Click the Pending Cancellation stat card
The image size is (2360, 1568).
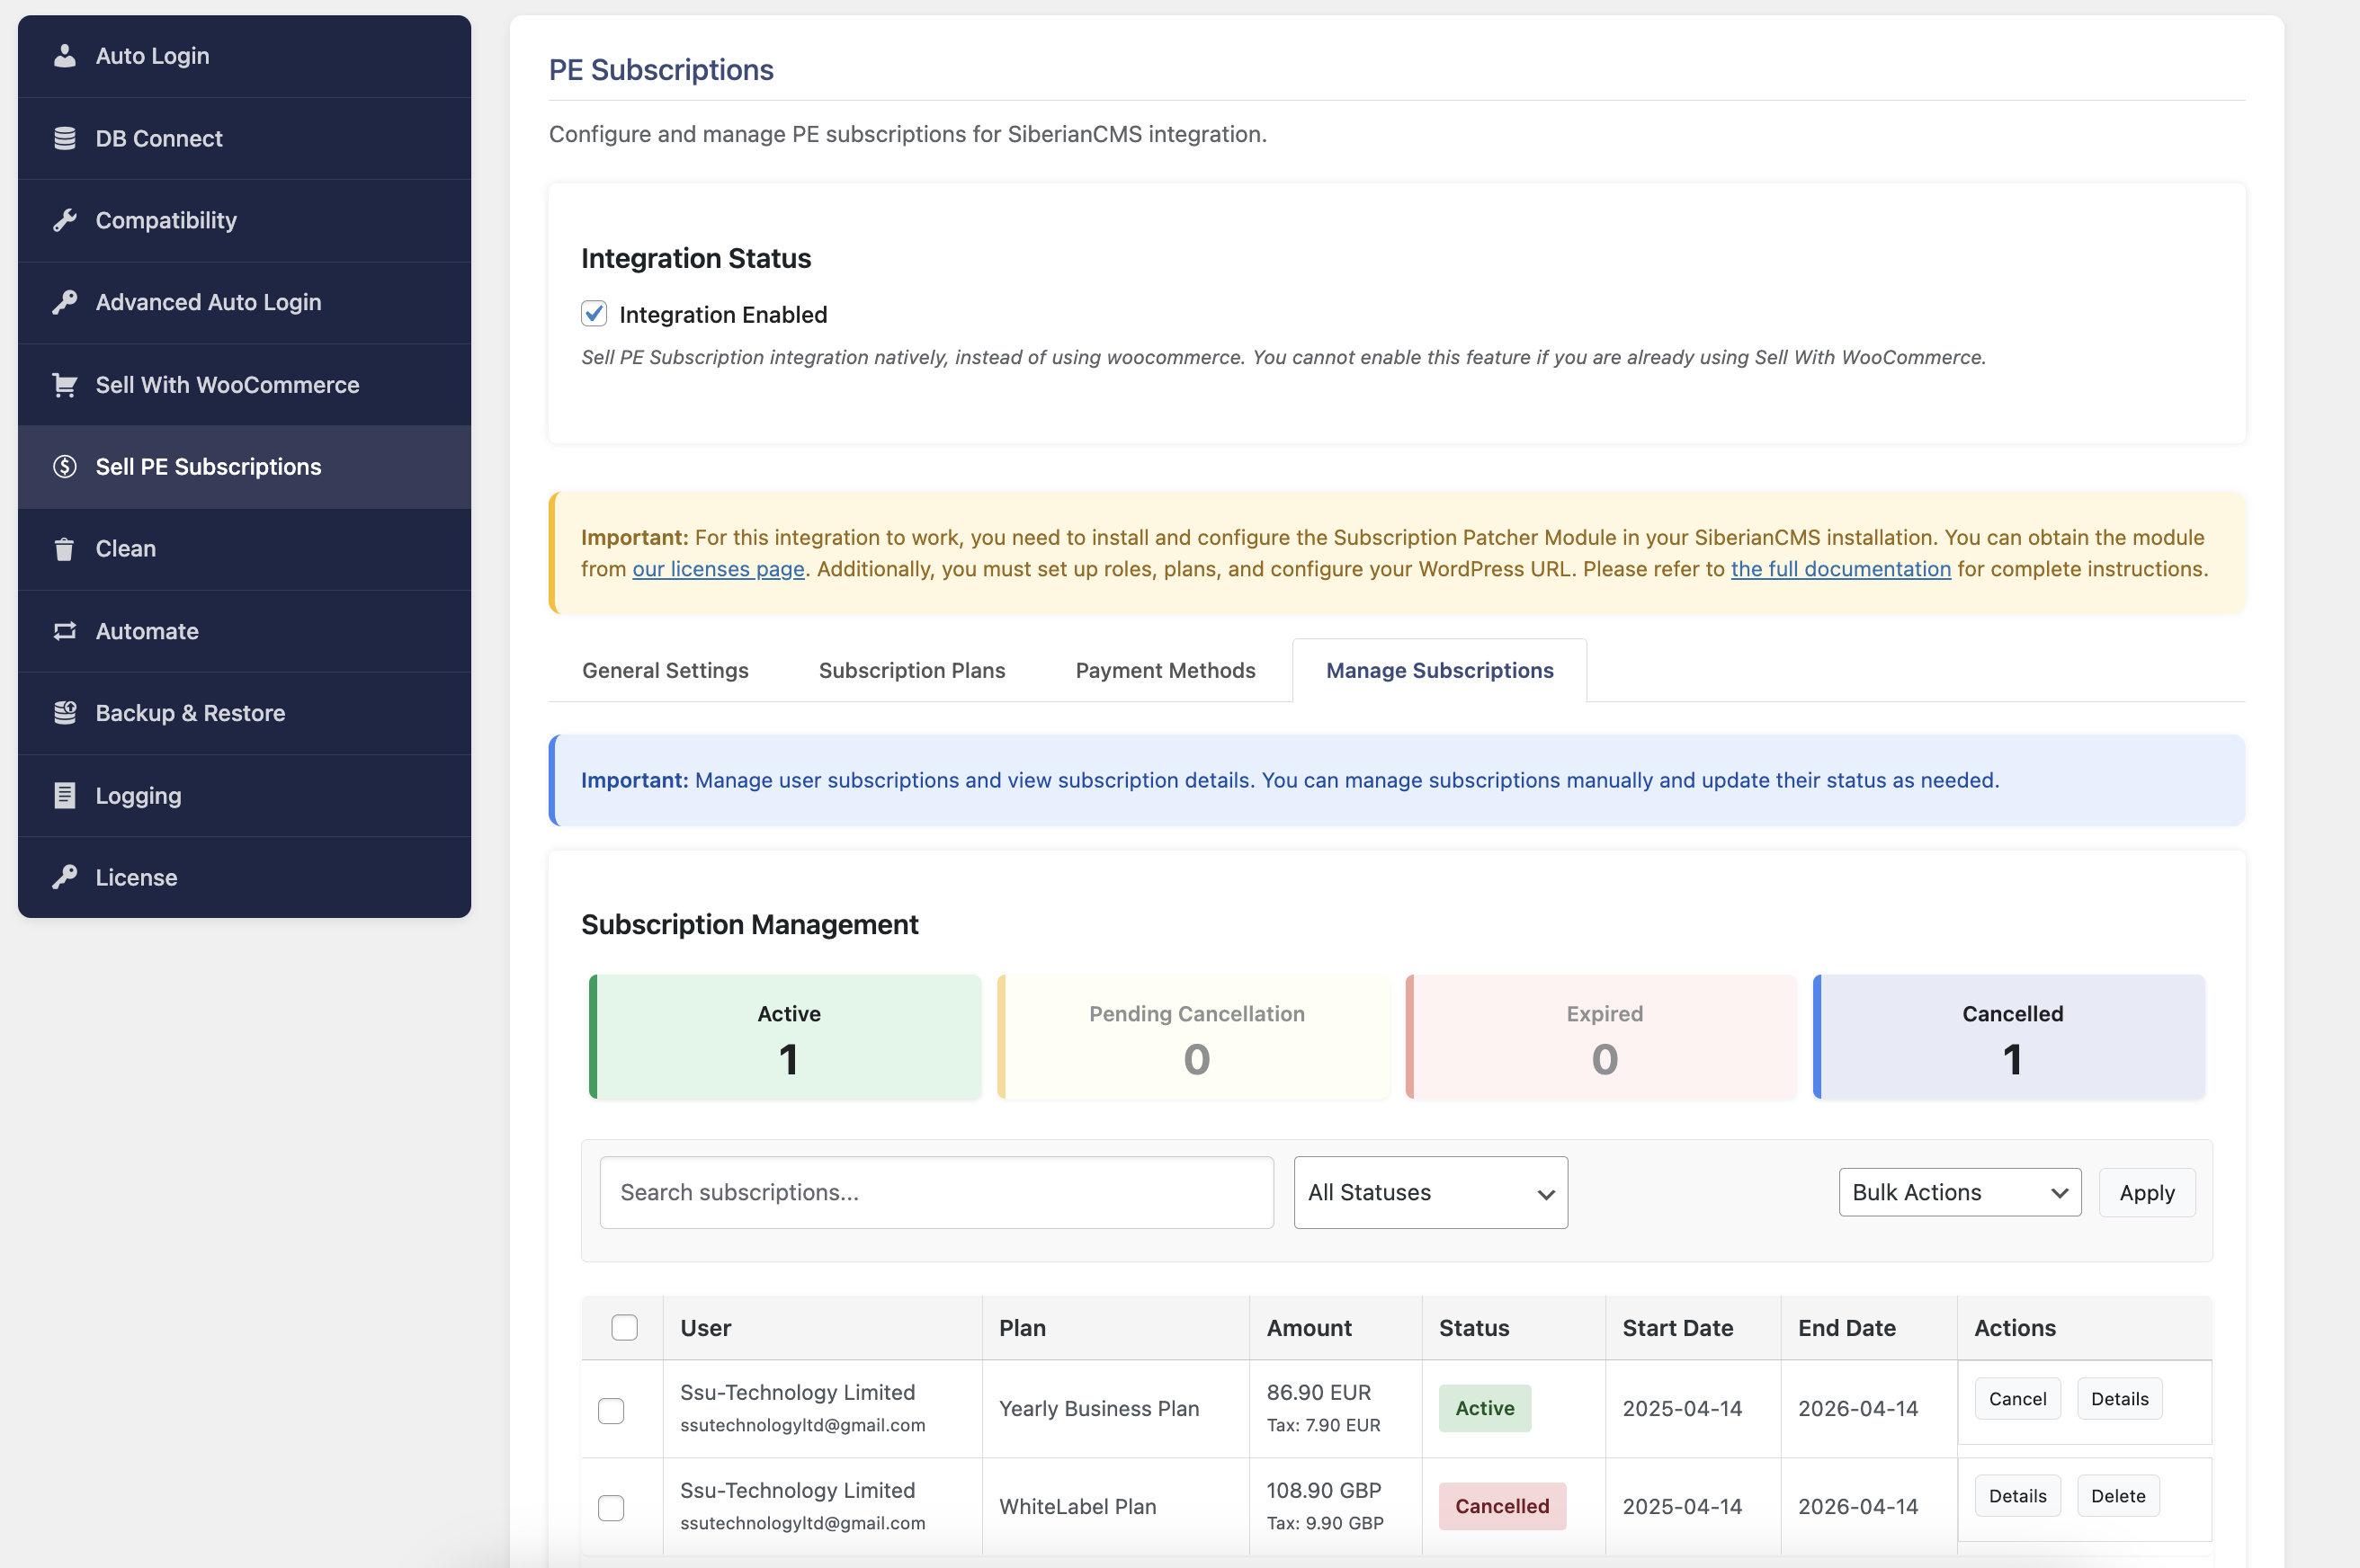[x=1193, y=1036]
